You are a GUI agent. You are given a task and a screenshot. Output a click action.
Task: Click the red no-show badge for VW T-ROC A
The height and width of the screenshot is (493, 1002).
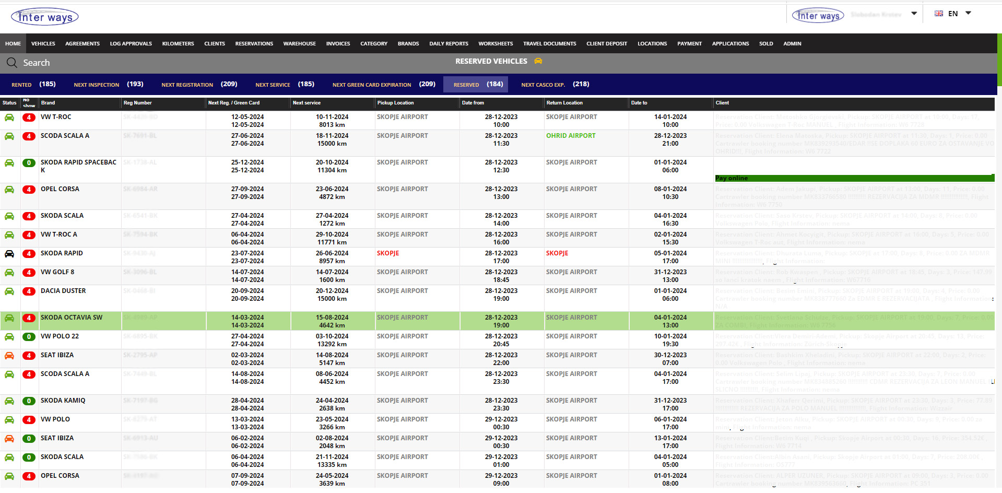29,235
